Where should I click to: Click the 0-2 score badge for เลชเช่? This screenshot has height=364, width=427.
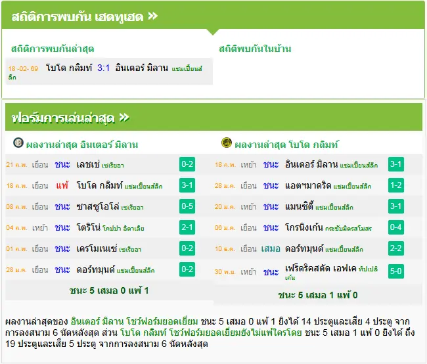click(187, 164)
